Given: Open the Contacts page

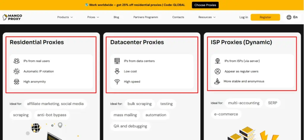Looking at the screenshot, I should point(178,17).
